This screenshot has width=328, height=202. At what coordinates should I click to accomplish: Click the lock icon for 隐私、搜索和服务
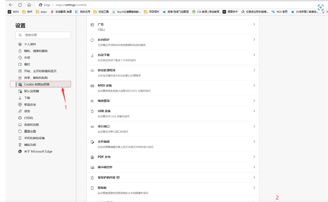click(x=20, y=51)
